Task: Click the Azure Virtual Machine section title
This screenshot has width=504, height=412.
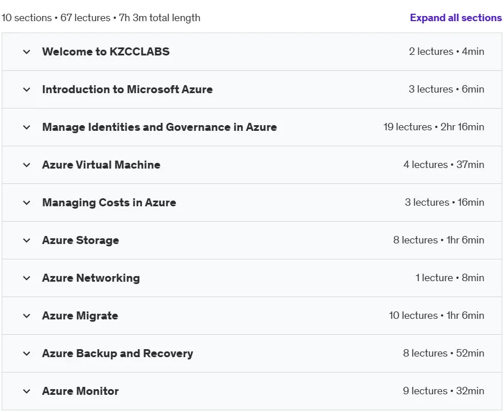Action: coord(101,165)
